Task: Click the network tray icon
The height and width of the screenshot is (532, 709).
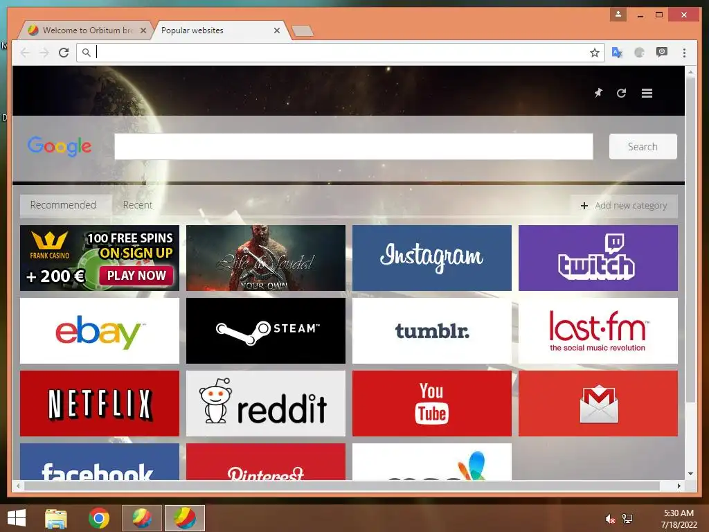Action: click(x=627, y=519)
